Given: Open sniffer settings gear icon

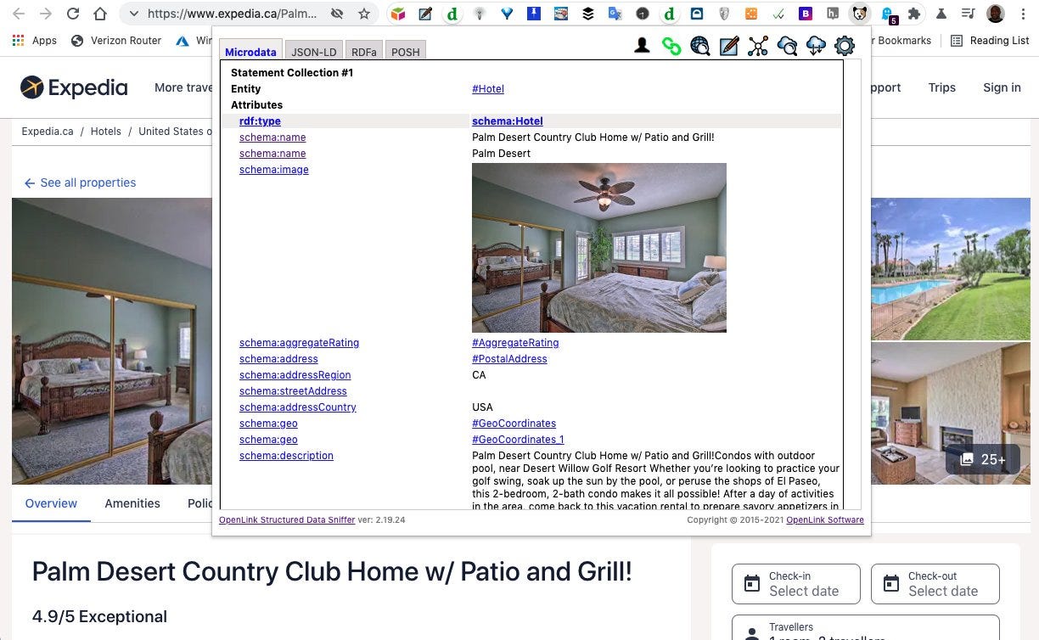Looking at the screenshot, I should click(845, 46).
